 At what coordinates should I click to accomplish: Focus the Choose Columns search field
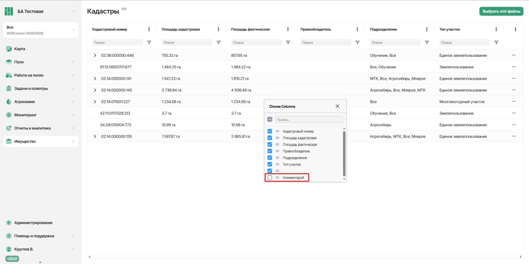tap(309, 119)
